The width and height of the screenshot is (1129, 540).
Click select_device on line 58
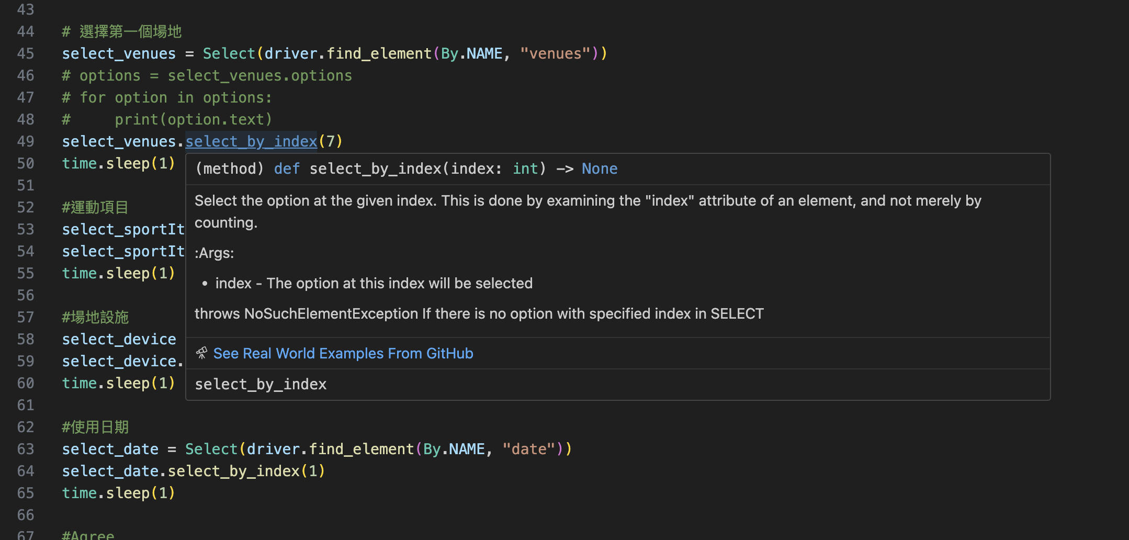(119, 339)
